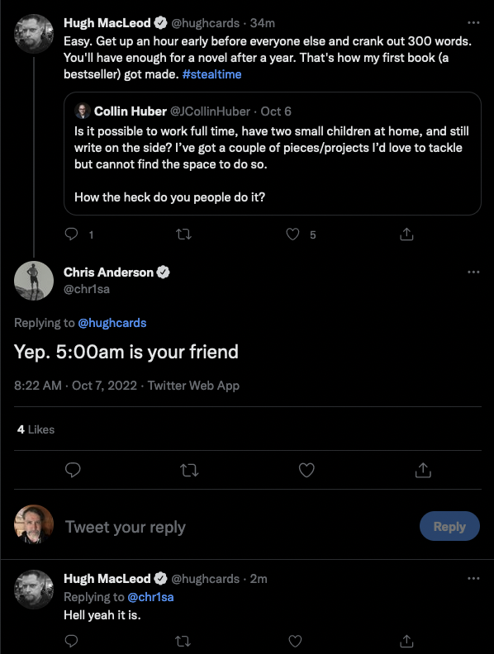Like the 'Hell yeah it is' reply
Image resolution: width=494 pixels, height=654 pixels.
pyautogui.click(x=295, y=641)
